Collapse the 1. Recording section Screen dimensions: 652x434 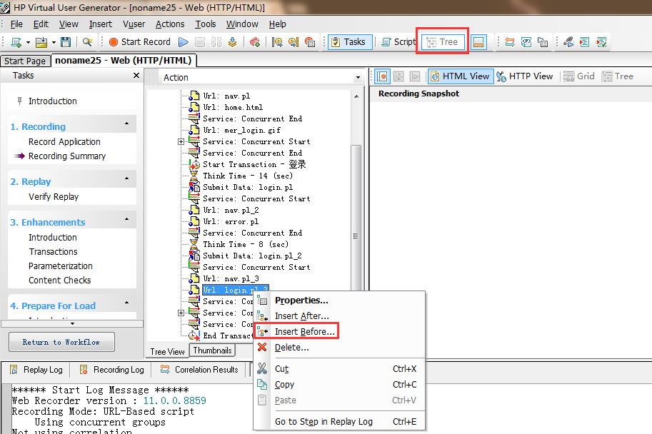point(127,124)
